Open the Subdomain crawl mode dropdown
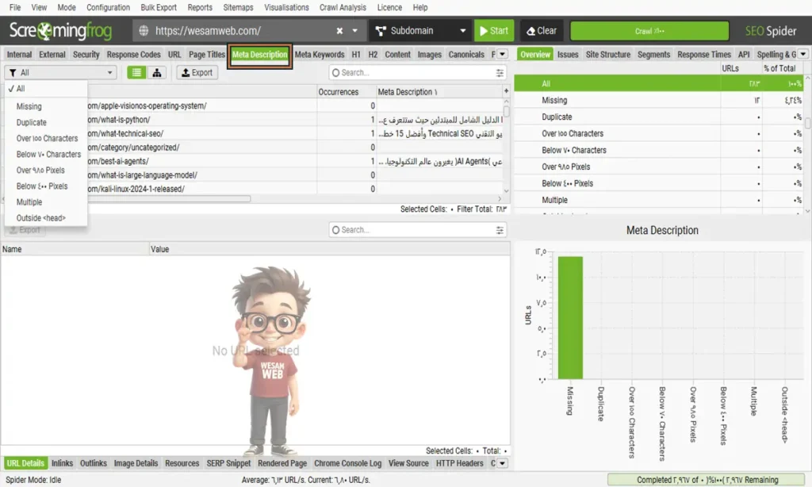812x487 pixels. (419, 31)
